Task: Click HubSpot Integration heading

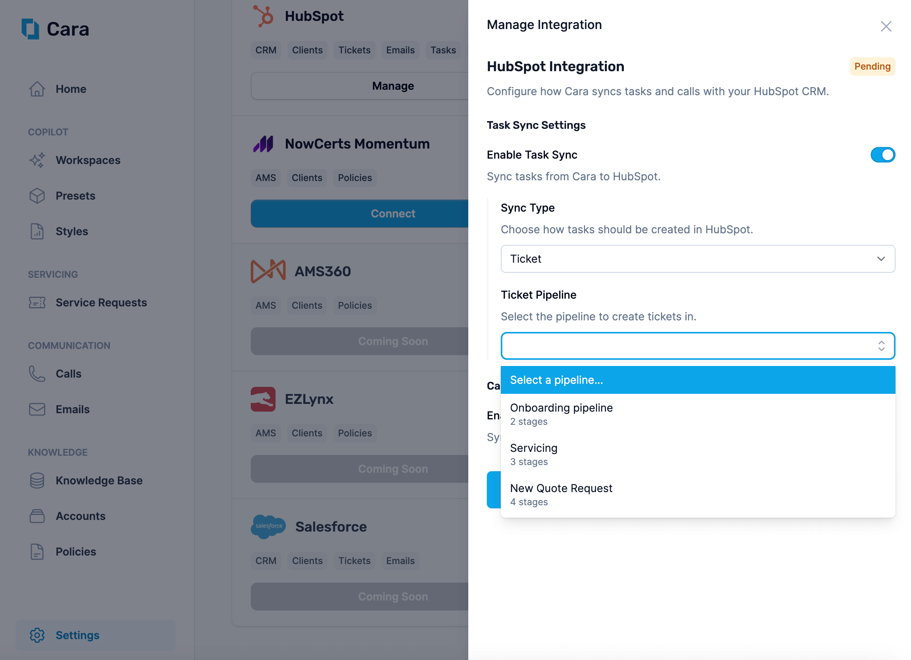Action: click(x=555, y=66)
